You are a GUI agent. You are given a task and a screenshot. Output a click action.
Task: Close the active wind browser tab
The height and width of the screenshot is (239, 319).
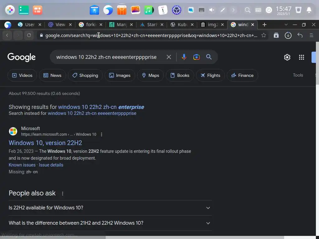(x=253, y=25)
